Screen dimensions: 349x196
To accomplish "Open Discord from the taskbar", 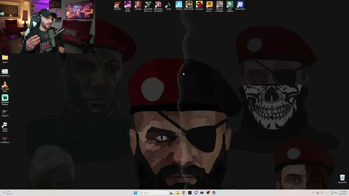I will (196, 193).
